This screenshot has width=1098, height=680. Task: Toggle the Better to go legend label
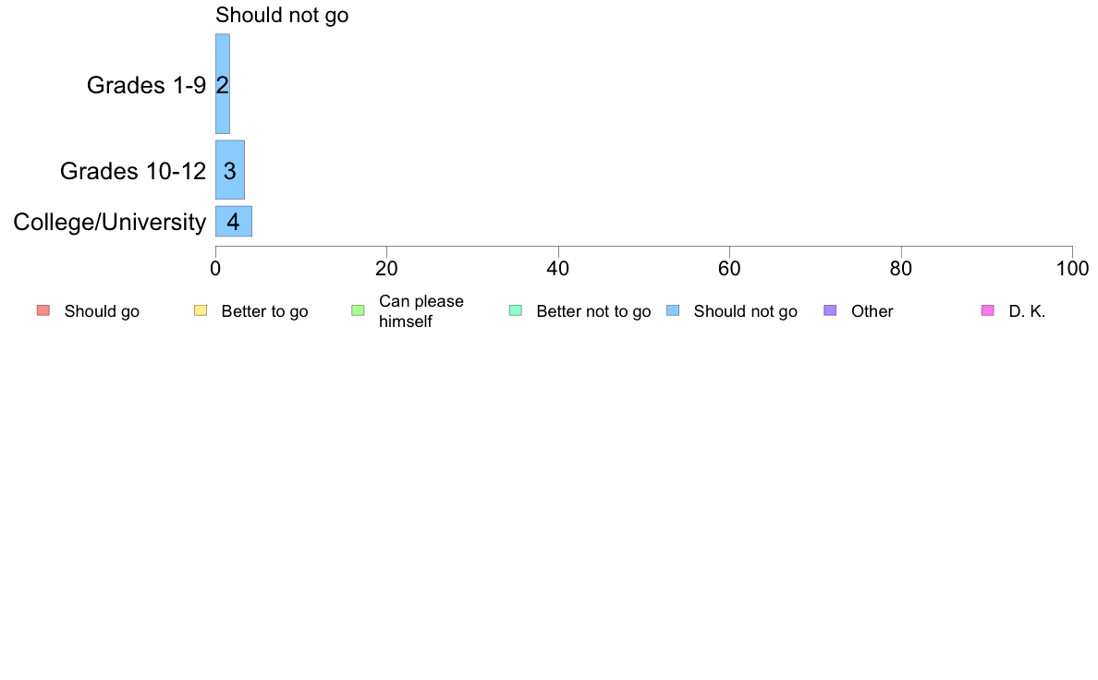[x=264, y=311]
